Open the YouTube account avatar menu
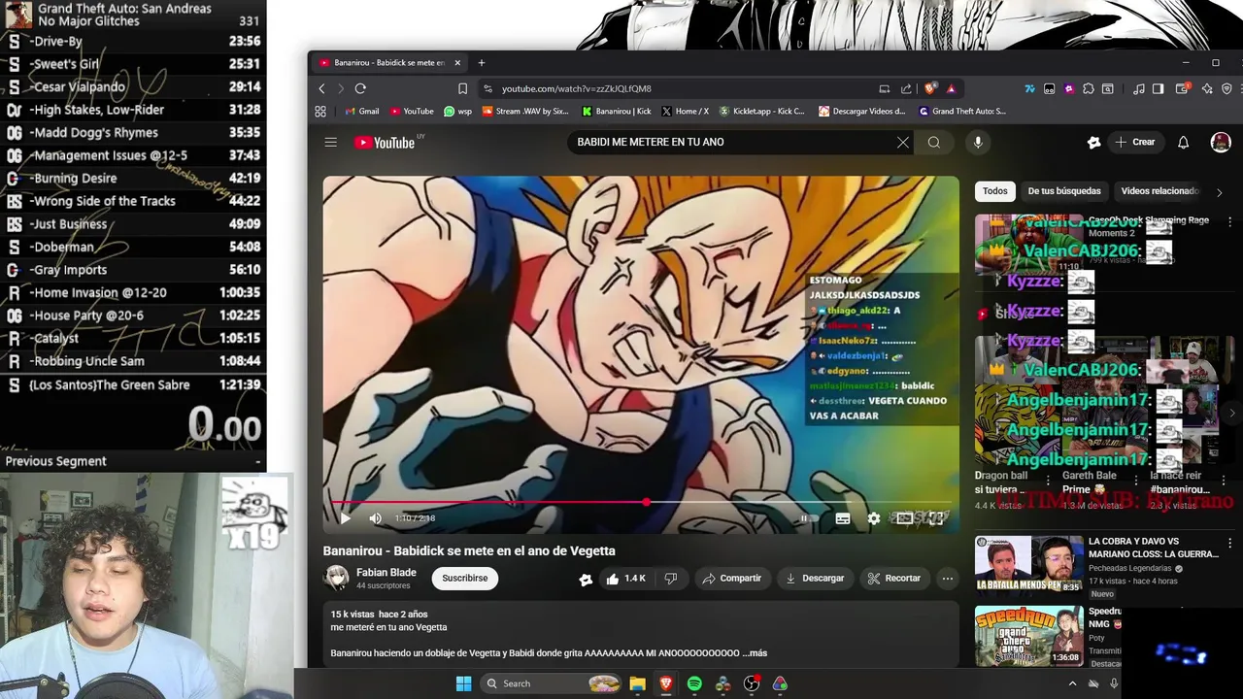 point(1221,142)
